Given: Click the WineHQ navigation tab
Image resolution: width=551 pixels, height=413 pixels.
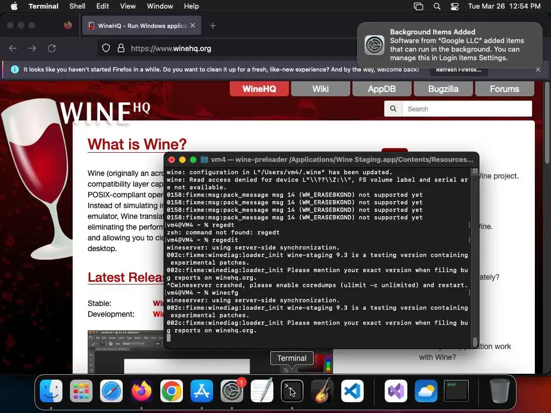Looking at the screenshot, I should [259, 89].
